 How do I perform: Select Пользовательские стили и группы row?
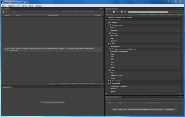(x=144, y=17)
